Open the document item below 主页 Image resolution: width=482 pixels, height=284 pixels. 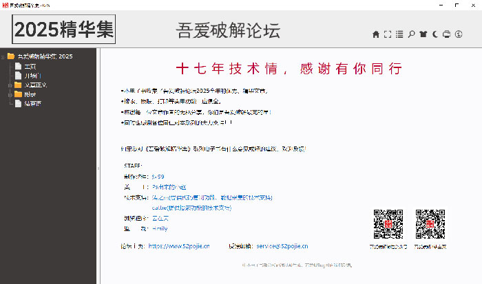32,76
